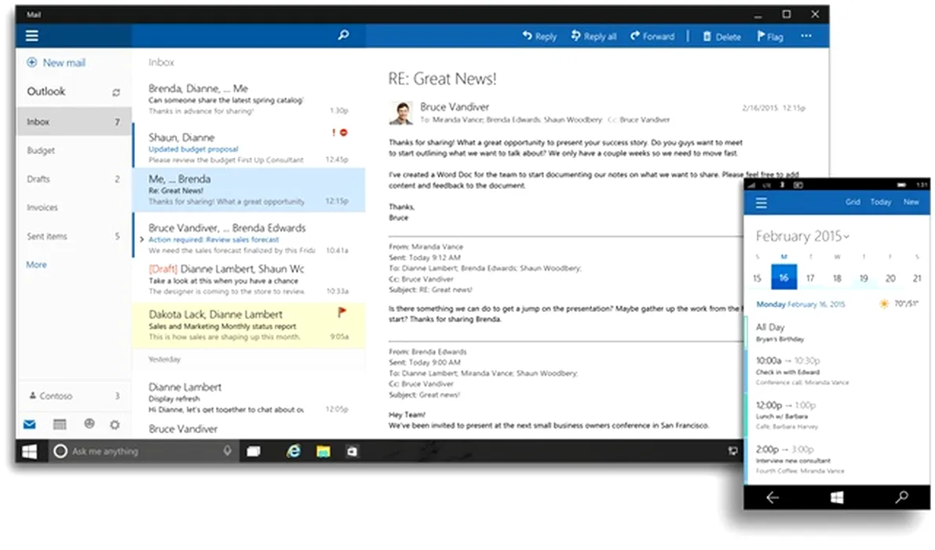Screen dimensions: 935x550
Task: Open the Budget folder
Action: click(x=74, y=150)
